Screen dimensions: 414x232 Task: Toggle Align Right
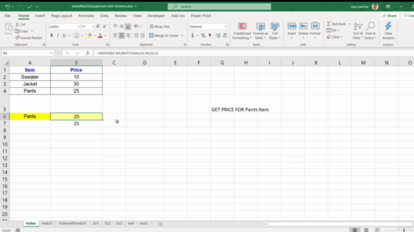click(x=128, y=35)
